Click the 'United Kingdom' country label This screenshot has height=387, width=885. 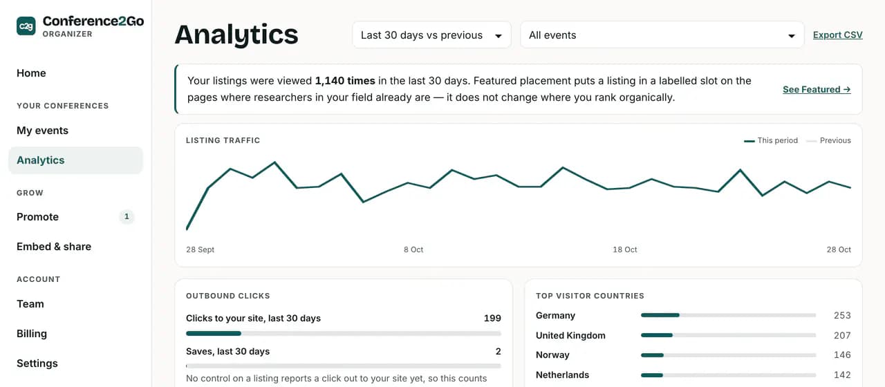click(570, 336)
